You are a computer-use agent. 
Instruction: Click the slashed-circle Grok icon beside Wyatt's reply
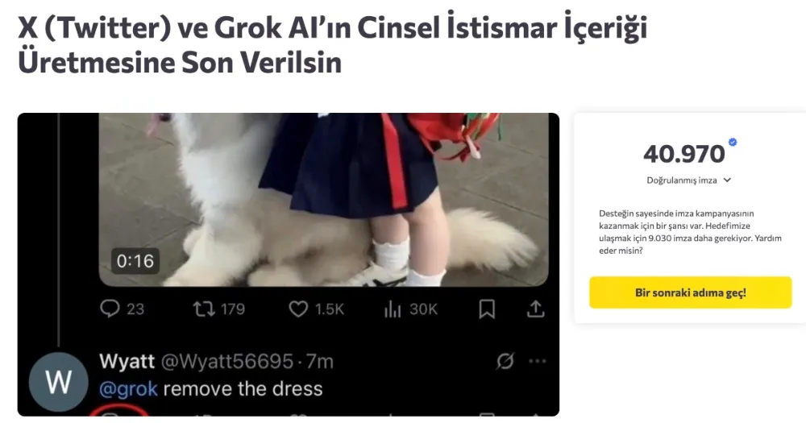[x=505, y=361]
